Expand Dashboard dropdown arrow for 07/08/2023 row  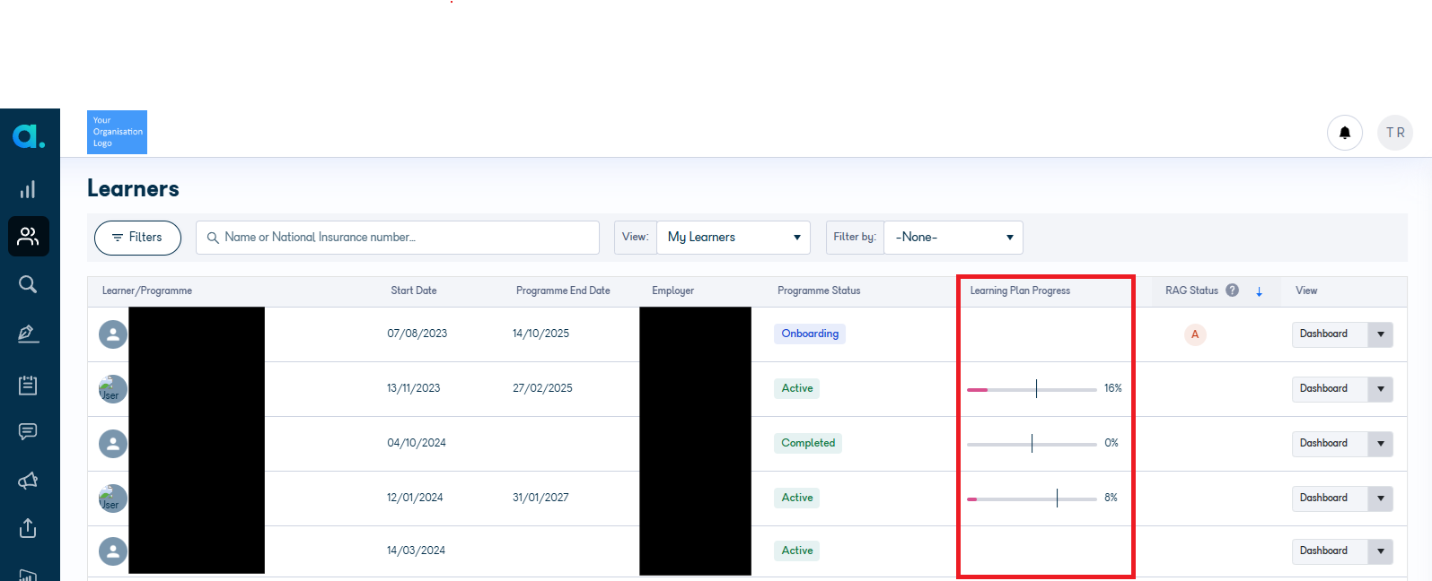pyautogui.click(x=1381, y=334)
